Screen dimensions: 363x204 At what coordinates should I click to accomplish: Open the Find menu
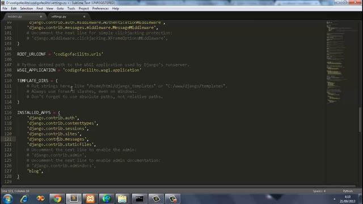click(x=40, y=8)
